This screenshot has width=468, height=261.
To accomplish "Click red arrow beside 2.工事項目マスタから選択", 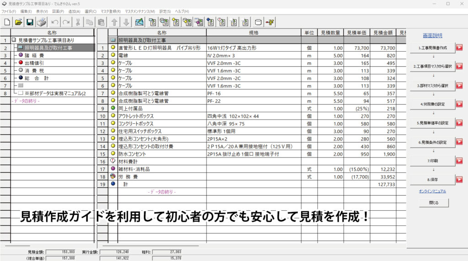I will pos(459,66).
